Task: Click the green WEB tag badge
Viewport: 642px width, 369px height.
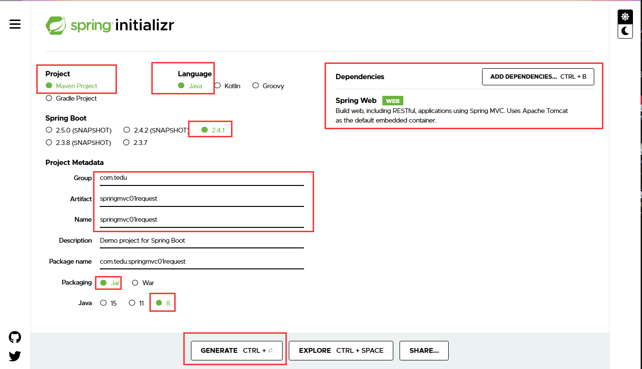Action: tap(393, 101)
